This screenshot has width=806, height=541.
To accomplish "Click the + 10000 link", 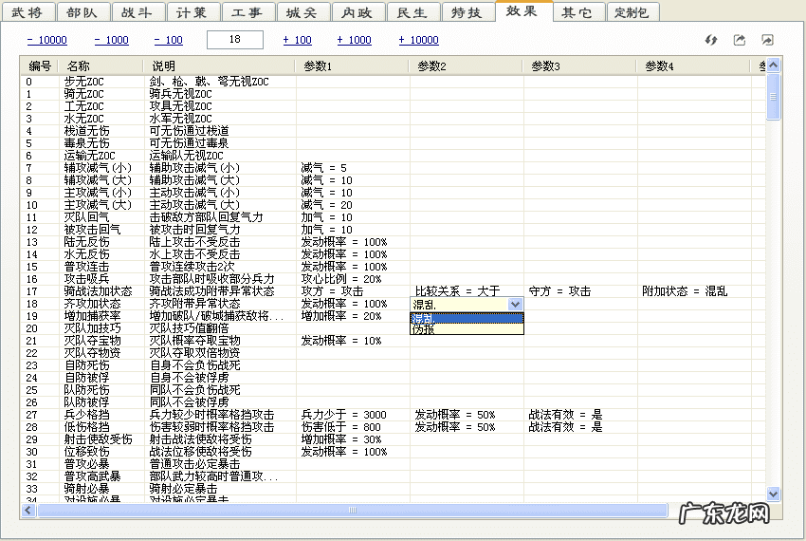I will point(418,40).
